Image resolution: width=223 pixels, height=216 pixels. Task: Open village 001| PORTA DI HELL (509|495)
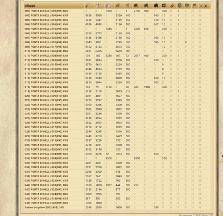pos(46,11)
